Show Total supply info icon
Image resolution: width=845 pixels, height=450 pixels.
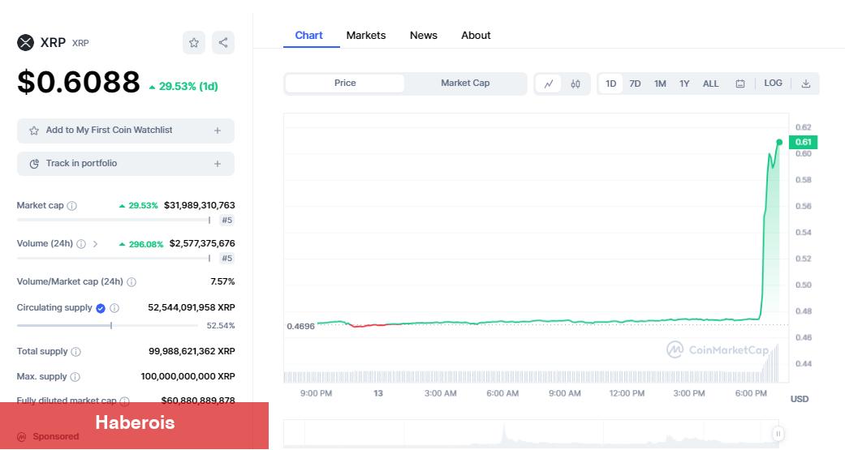coord(76,352)
